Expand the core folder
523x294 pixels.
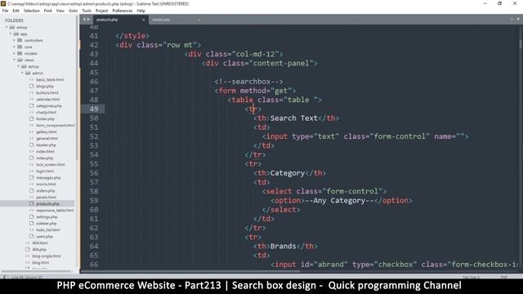(x=15, y=47)
